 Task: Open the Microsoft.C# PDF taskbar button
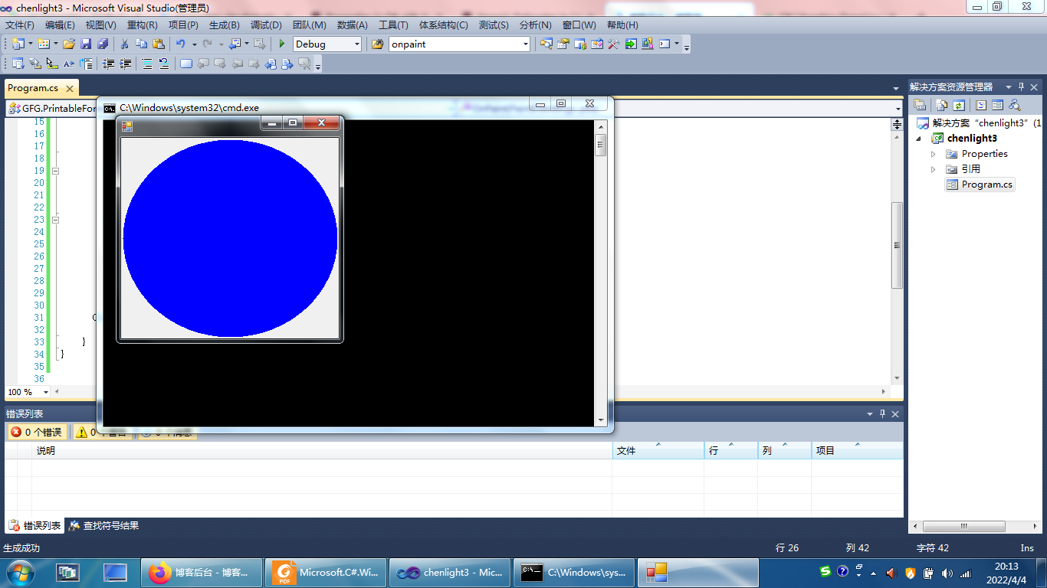point(325,573)
